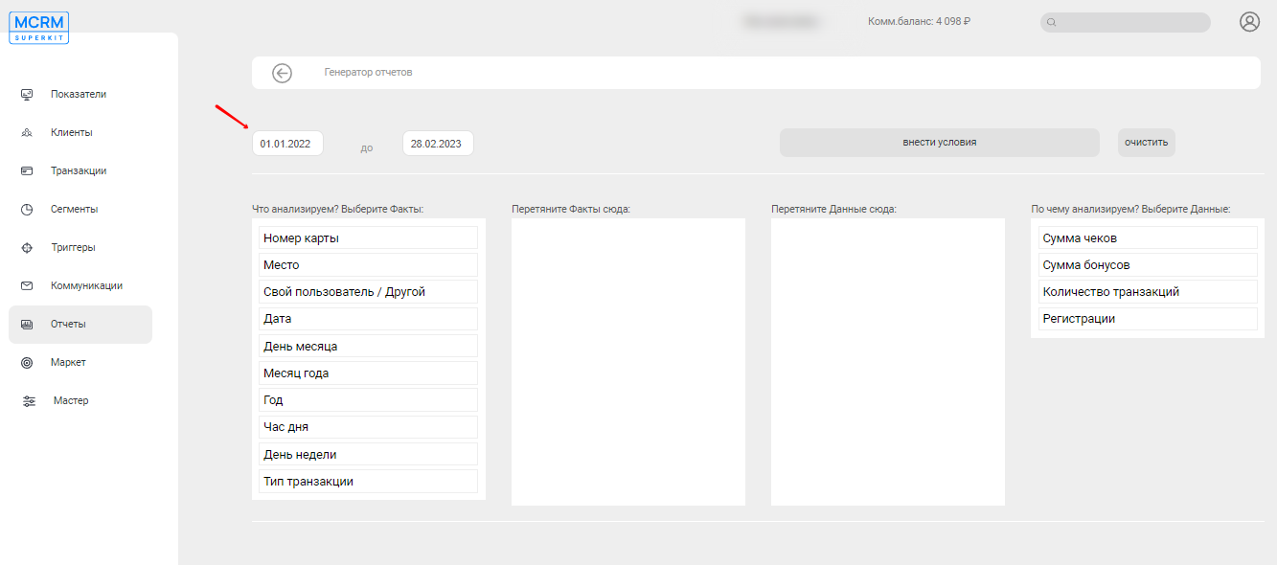
Task: Select the Месяц года item
Action: coord(368,373)
